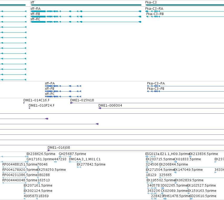The height and width of the screenshot is (200, 224).
Task: Select the EK213836.5prime EST label
Action: 203,154
